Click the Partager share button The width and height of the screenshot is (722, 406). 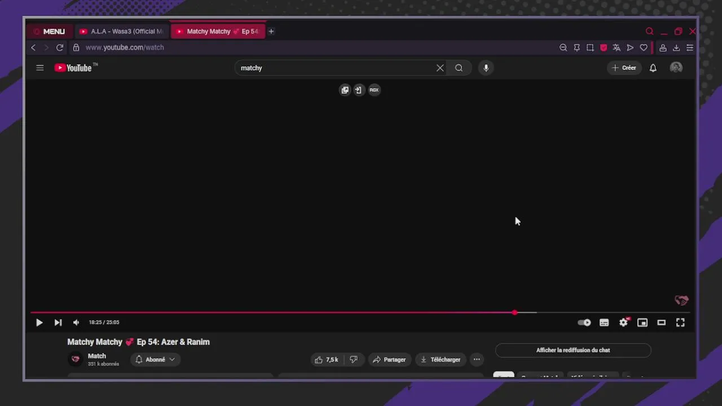point(389,359)
